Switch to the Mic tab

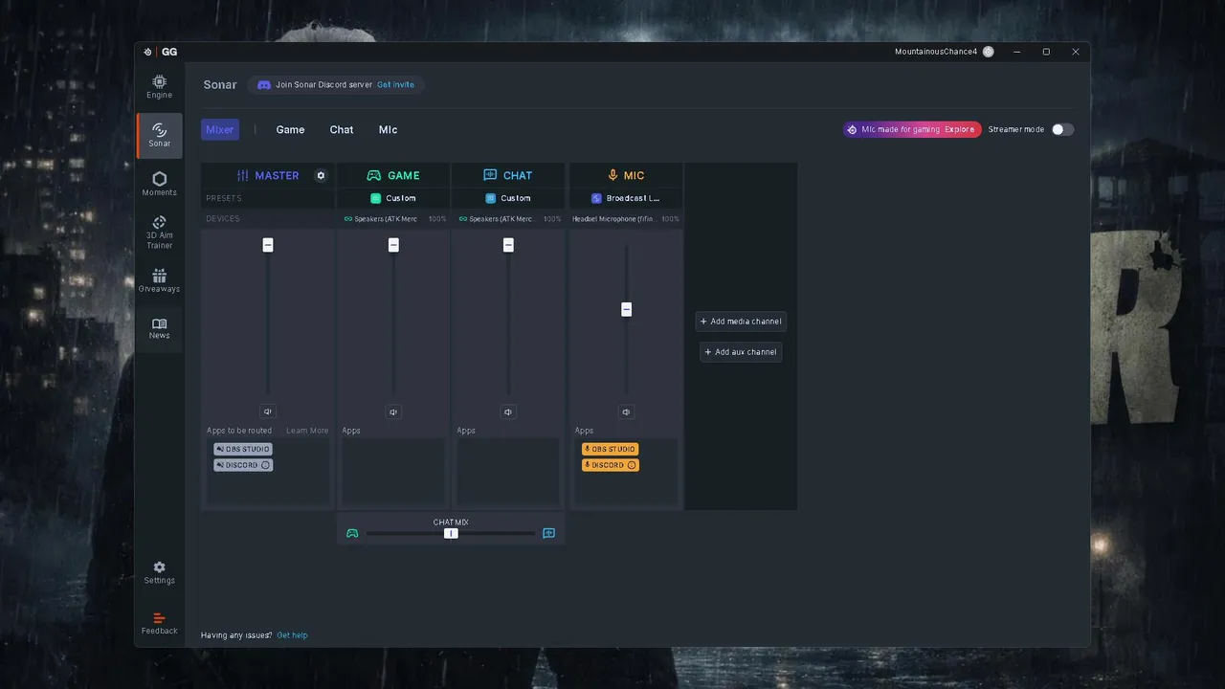point(388,129)
